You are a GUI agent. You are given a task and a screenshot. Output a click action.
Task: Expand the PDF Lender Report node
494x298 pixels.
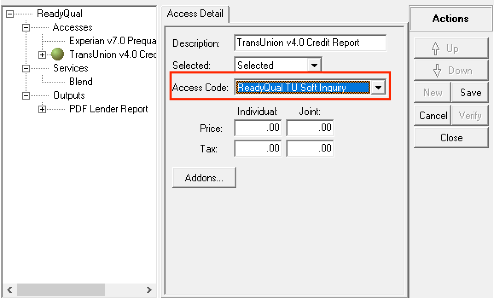tap(42, 109)
